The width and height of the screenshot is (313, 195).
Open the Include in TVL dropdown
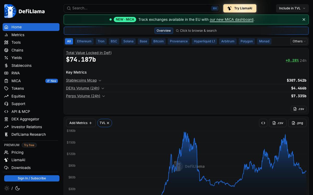coord(292,8)
